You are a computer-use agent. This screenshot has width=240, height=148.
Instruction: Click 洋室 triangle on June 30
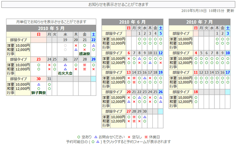pyautogui.click(x=145, y=117)
